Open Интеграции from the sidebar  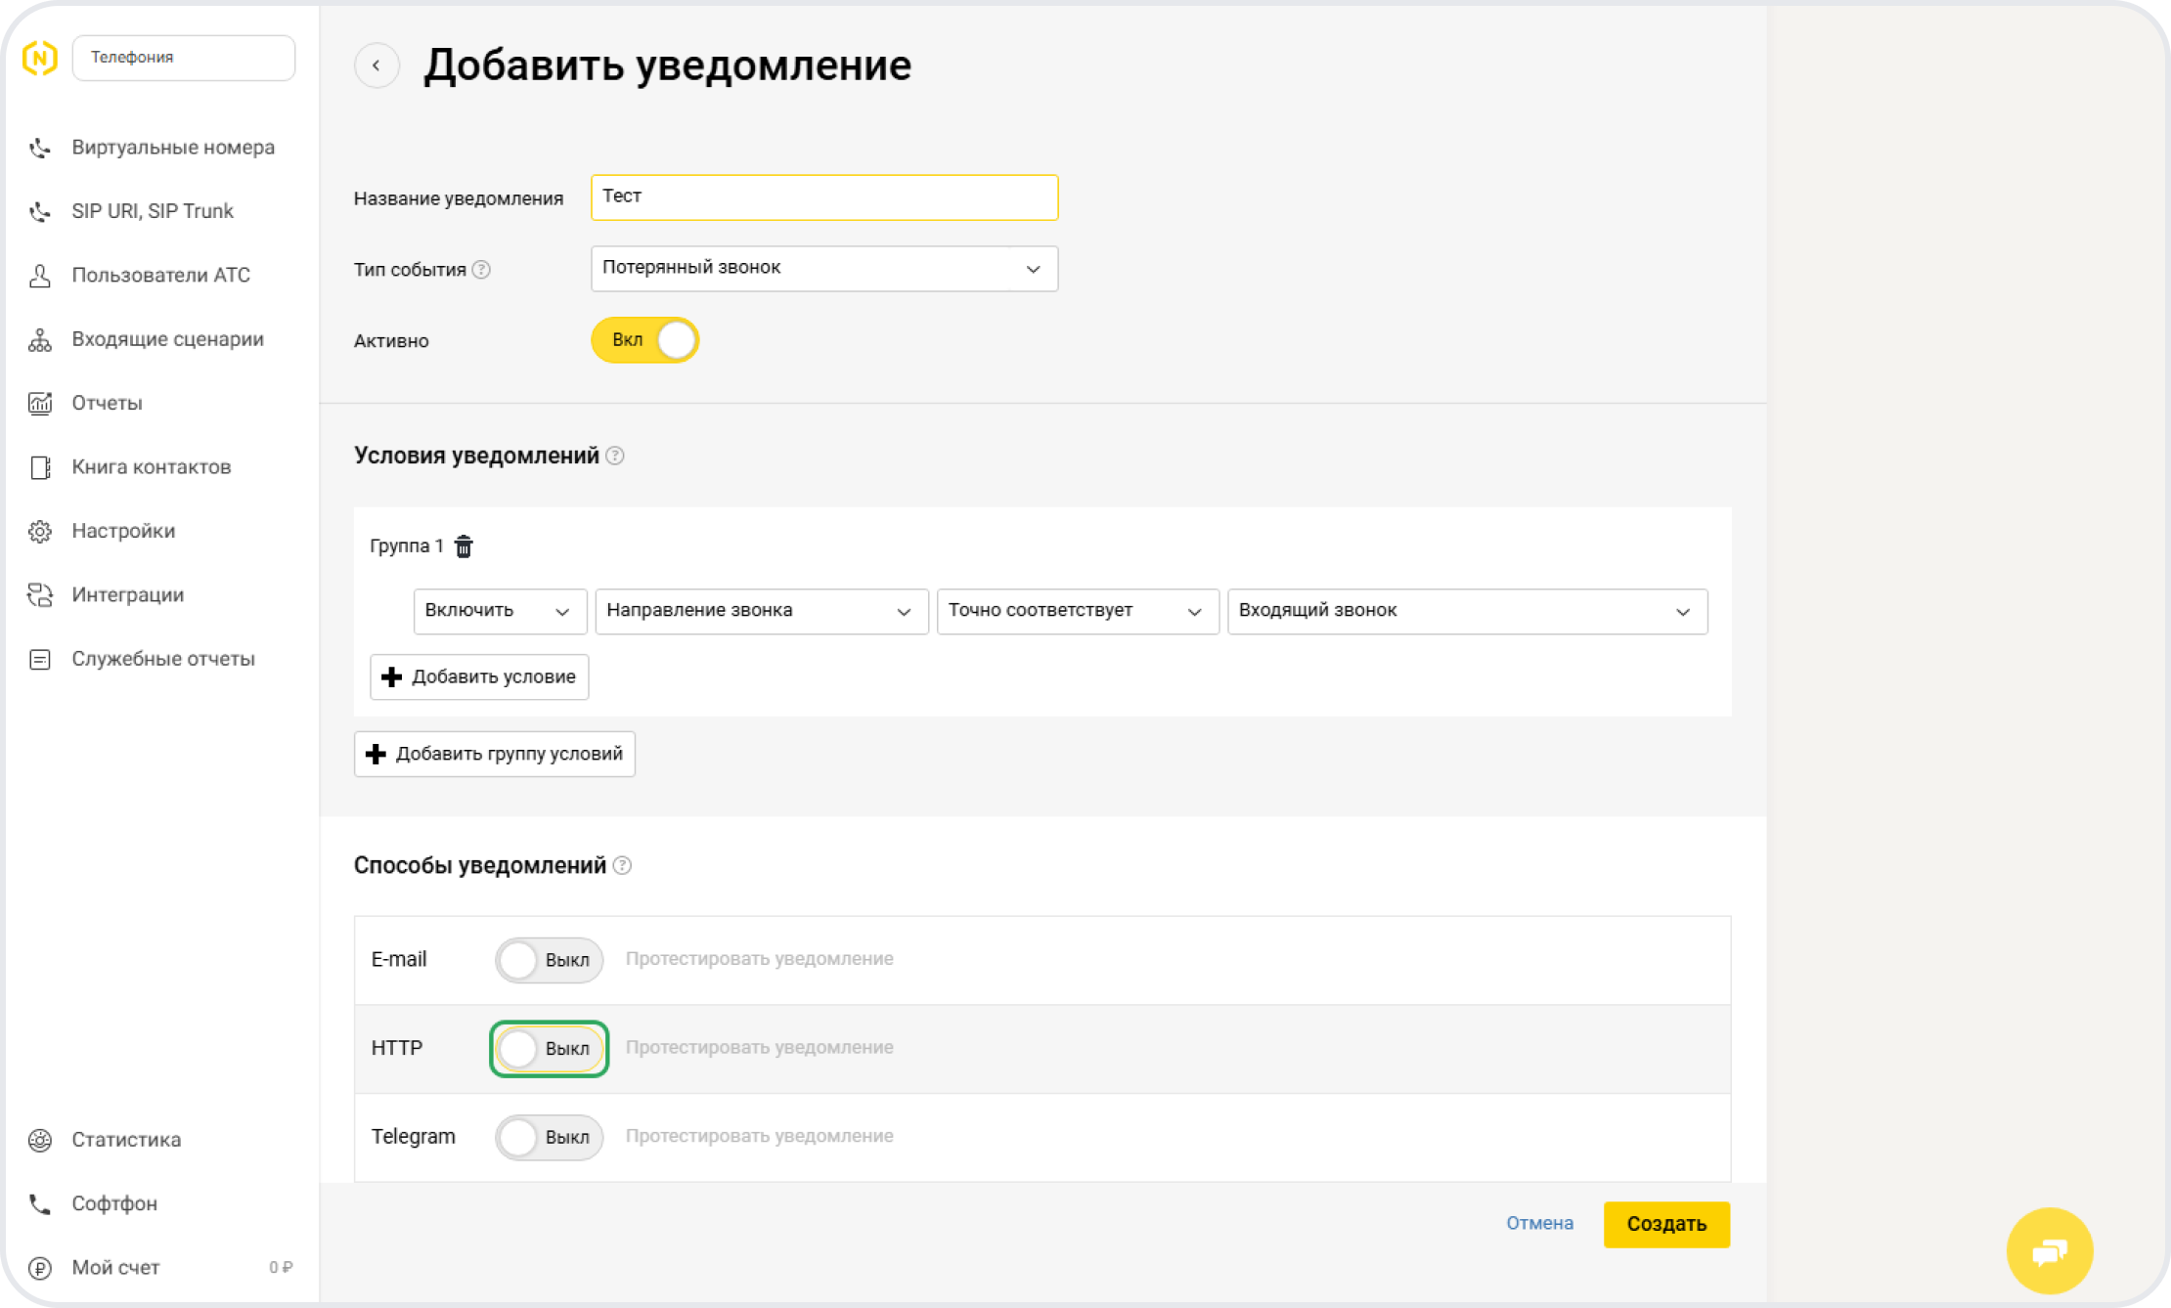(127, 594)
